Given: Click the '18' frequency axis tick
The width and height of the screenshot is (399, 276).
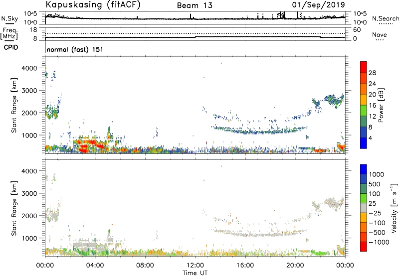Looking at the screenshot, I should [33, 30].
